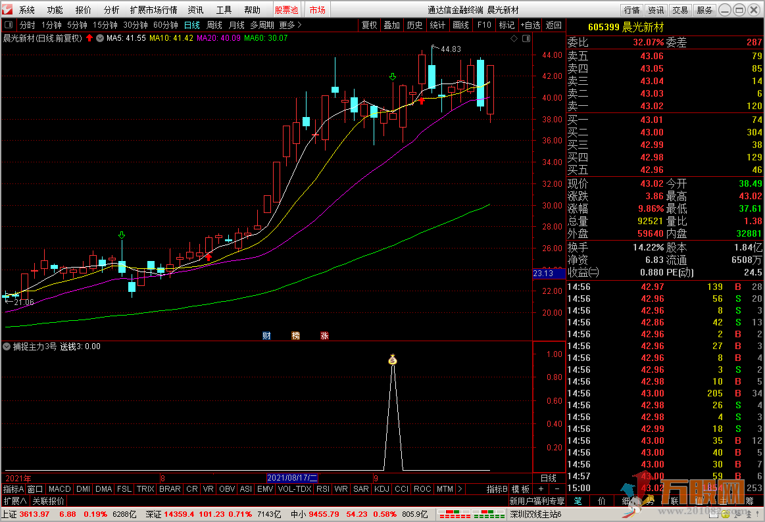
Task: Select the 日线 daily chart tab
Action: 192,25
